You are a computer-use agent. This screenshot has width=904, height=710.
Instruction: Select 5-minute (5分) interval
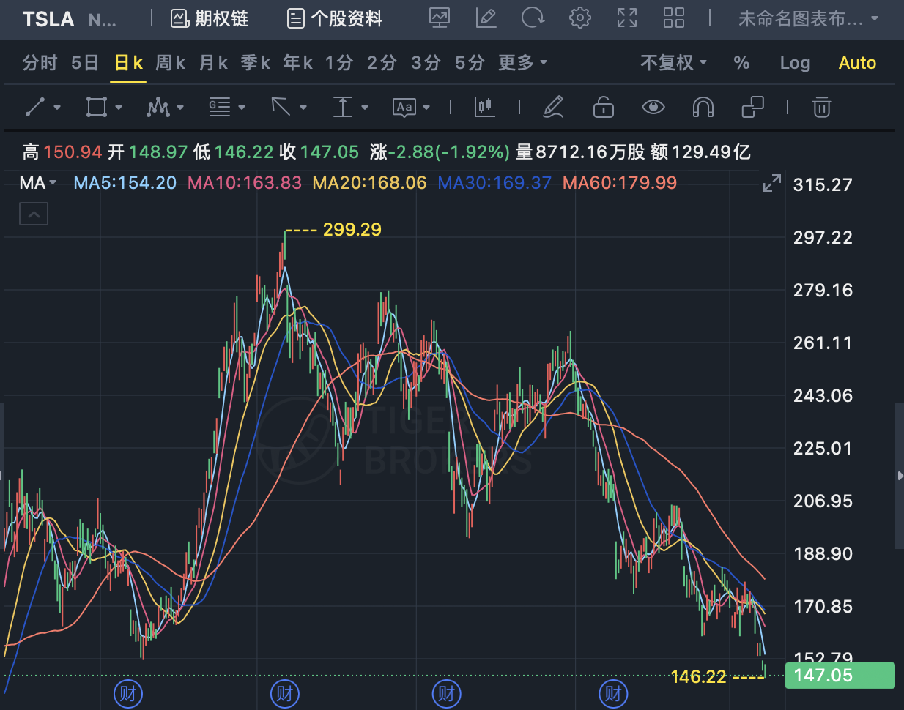[x=470, y=63]
